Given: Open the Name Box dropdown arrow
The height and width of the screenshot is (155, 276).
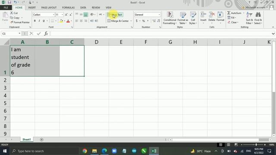Looking at the screenshot, I should click(19, 34).
